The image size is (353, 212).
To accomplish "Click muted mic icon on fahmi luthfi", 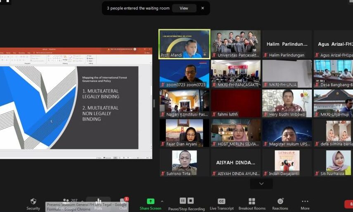I will 214,114.
